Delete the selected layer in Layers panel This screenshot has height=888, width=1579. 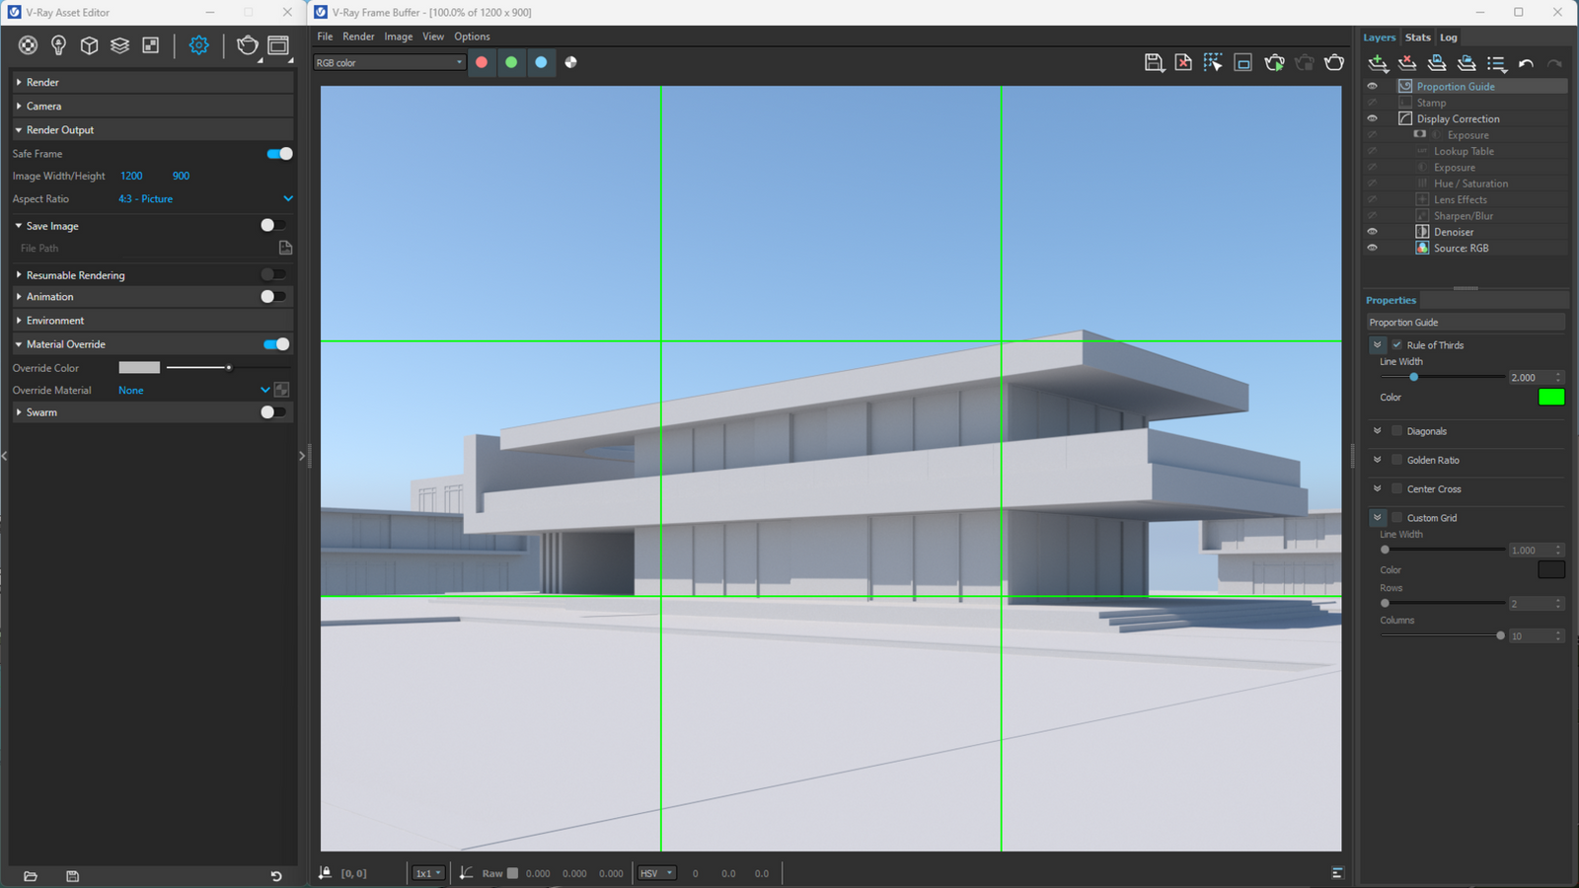pyautogui.click(x=1406, y=63)
